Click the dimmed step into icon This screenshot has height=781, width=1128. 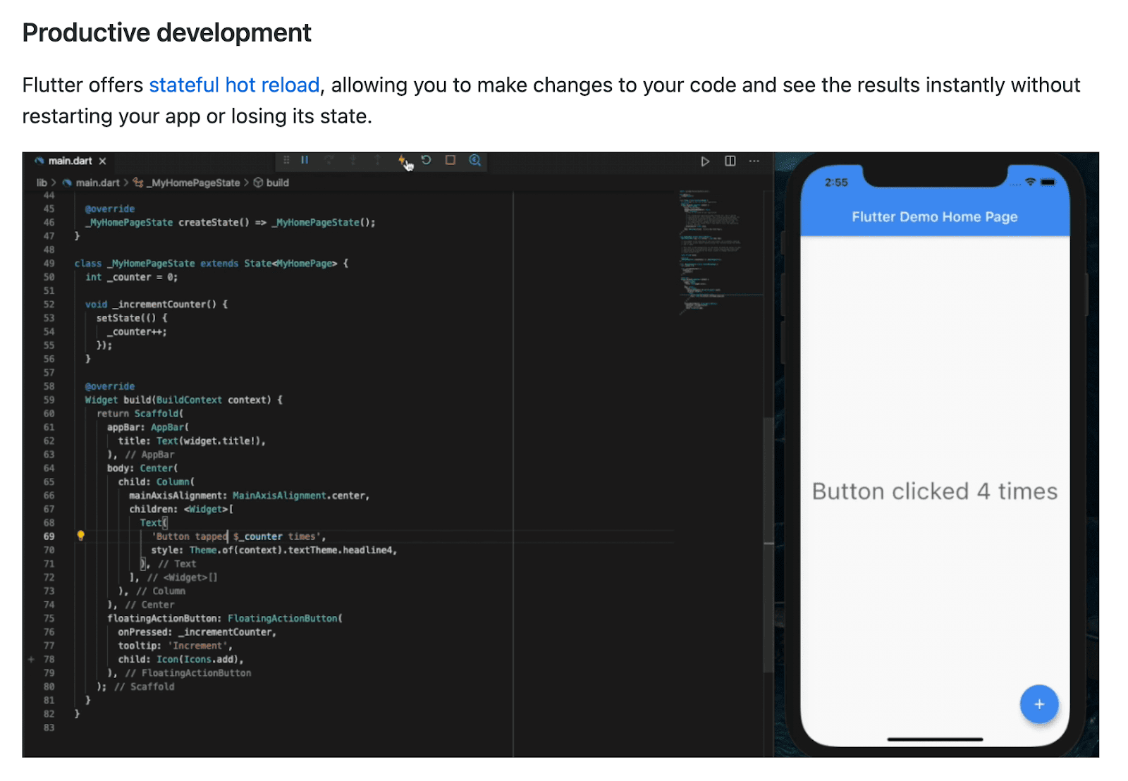tap(353, 161)
